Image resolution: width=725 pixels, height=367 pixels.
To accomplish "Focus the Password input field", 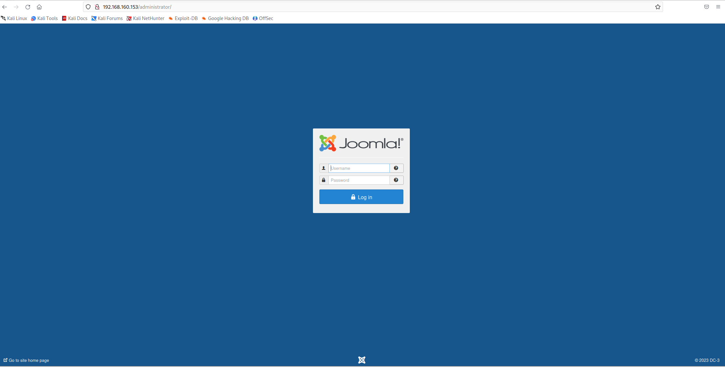I will tap(359, 180).
